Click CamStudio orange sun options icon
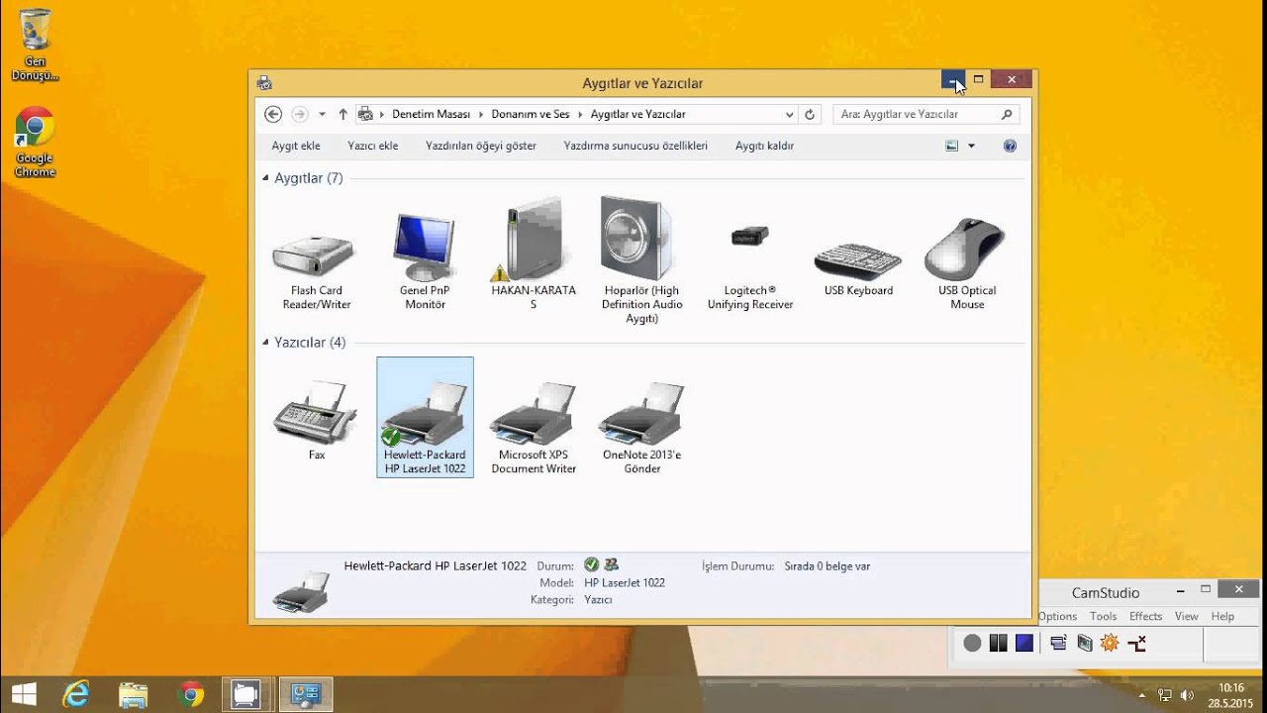The height and width of the screenshot is (713, 1267). point(1110,644)
